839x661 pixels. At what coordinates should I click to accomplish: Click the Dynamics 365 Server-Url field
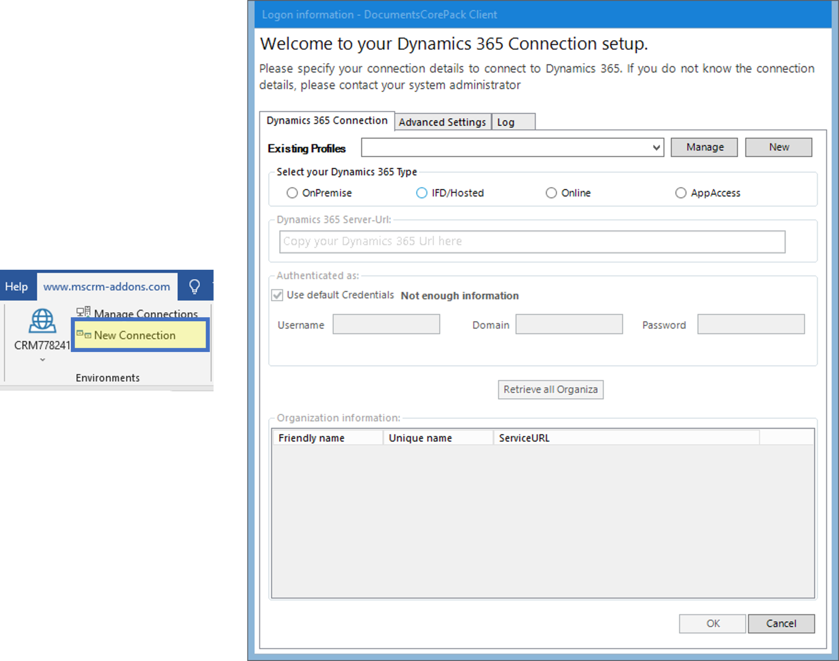[x=533, y=241]
